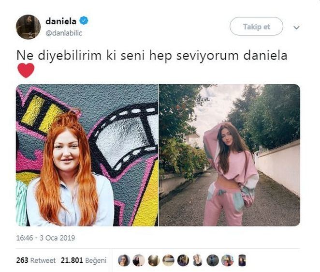
Task: View the 263 Retweet list
Action: [x=36, y=260]
